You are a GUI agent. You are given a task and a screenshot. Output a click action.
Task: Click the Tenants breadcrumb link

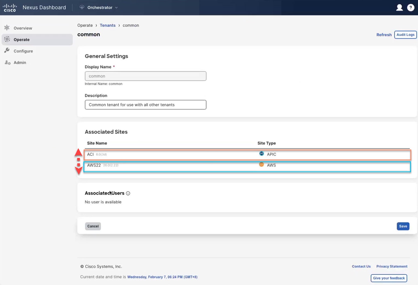pyautogui.click(x=107, y=25)
